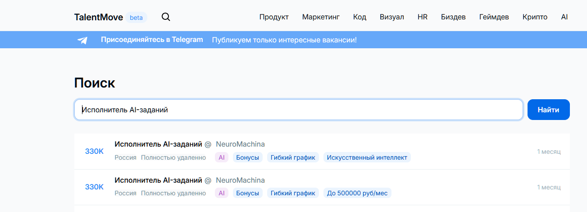The height and width of the screenshot is (212, 587).
Task: Follow the Присоединяйтесь в Telegram link
Action: click(x=152, y=40)
